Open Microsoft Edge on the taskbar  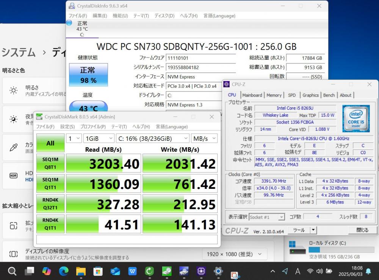click(x=64, y=271)
